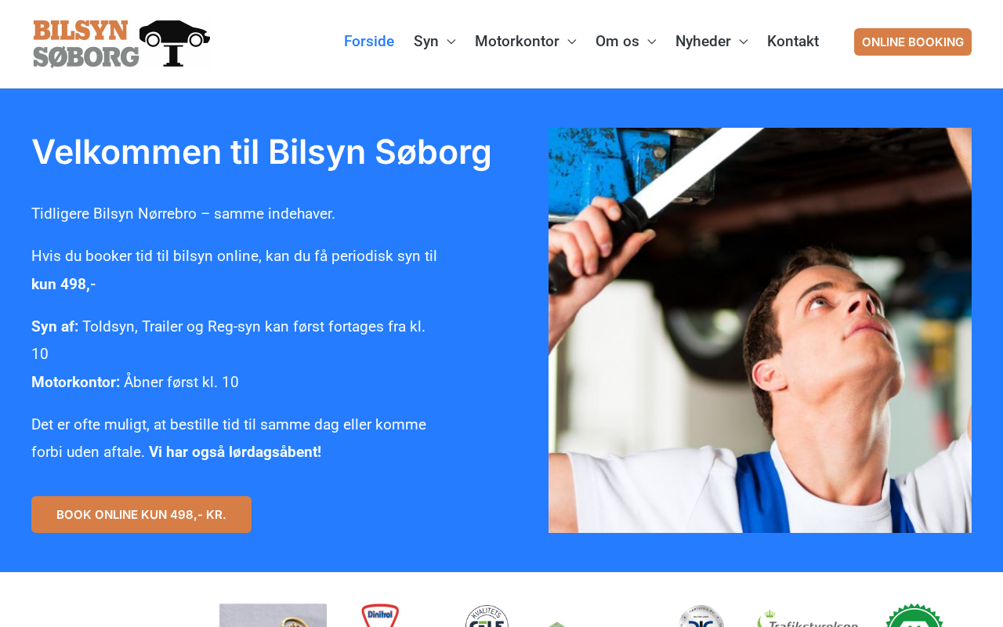1003x627 pixels.
Task: Click the mechanic inspection photo
Action: [x=760, y=330]
